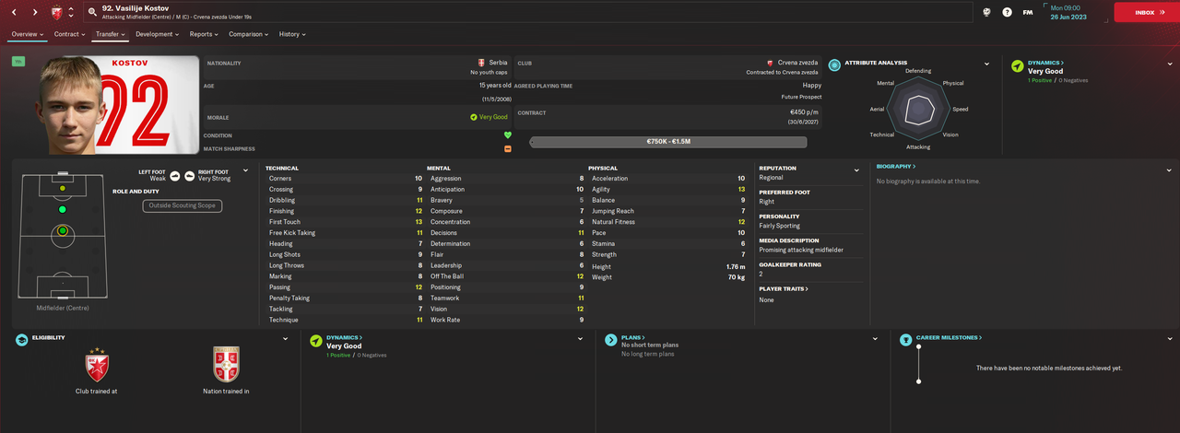
Task: Click the Eligibility graduation cap icon
Action: click(x=21, y=340)
